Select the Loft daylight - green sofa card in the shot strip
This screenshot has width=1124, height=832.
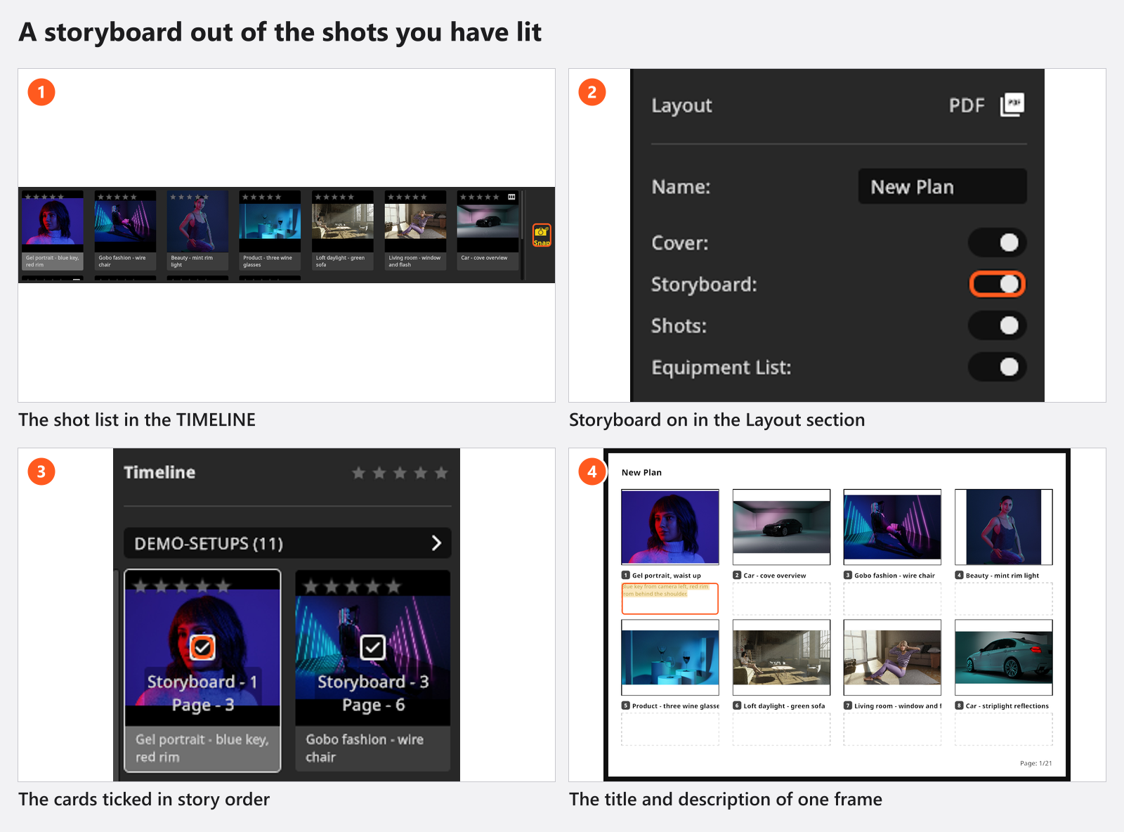[343, 230]
